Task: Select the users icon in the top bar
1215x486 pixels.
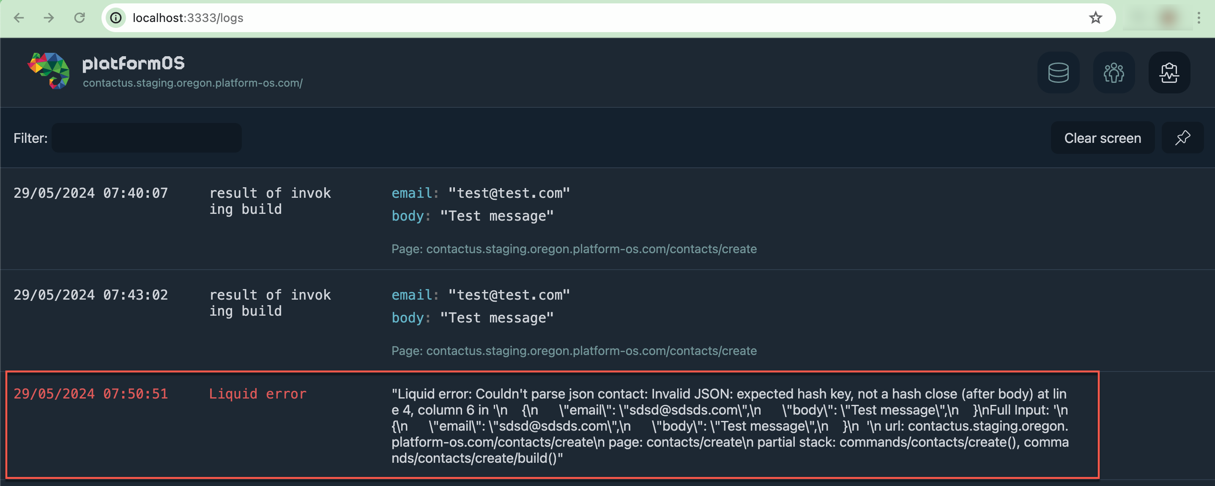Action: pyautogui.click(x=1114, y=73)
